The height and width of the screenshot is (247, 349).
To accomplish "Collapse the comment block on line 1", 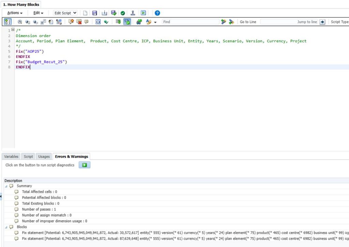I will tap(13, 30).
